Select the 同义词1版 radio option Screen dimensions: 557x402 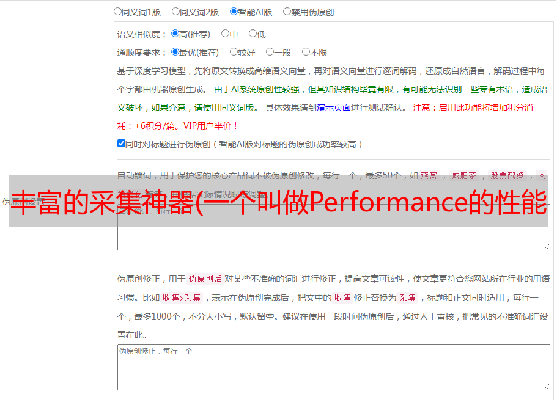[x=117, y=12]
